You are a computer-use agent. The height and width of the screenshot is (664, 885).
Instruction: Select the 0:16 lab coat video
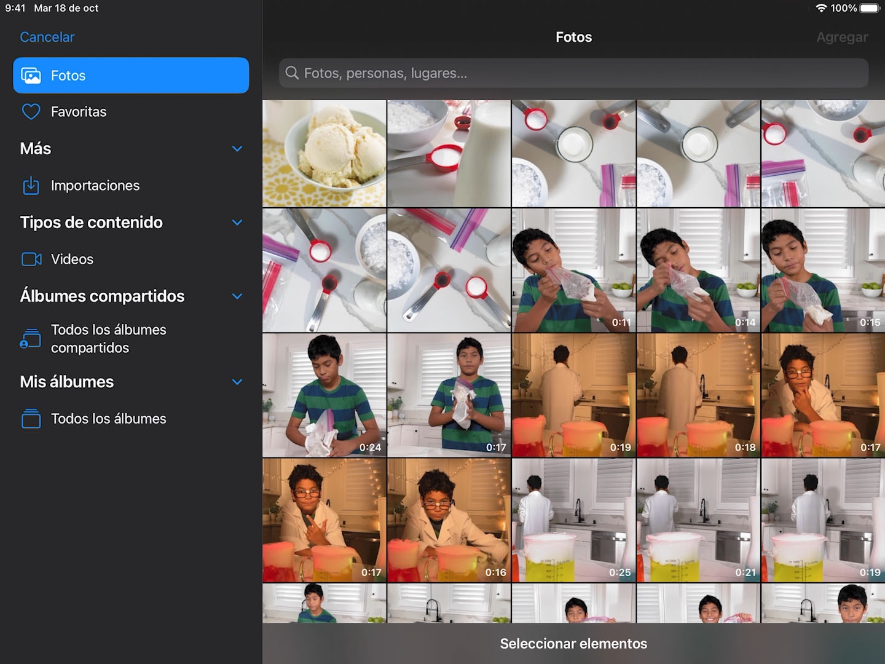pos(449,520)
